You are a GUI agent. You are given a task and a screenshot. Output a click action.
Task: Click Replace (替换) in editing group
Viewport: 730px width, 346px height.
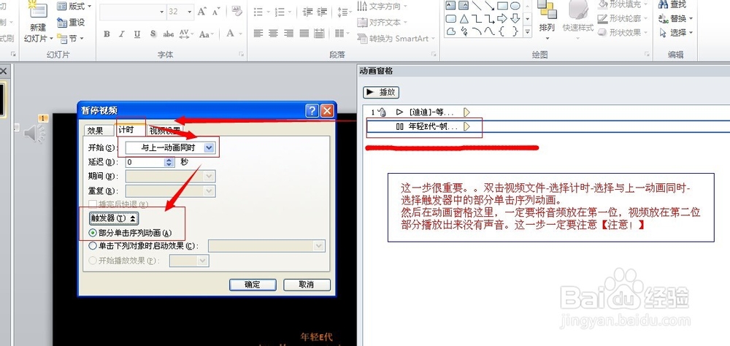675,19
